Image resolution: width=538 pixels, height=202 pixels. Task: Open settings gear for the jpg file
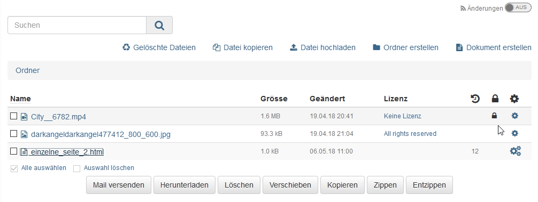(x=514, y=133)
